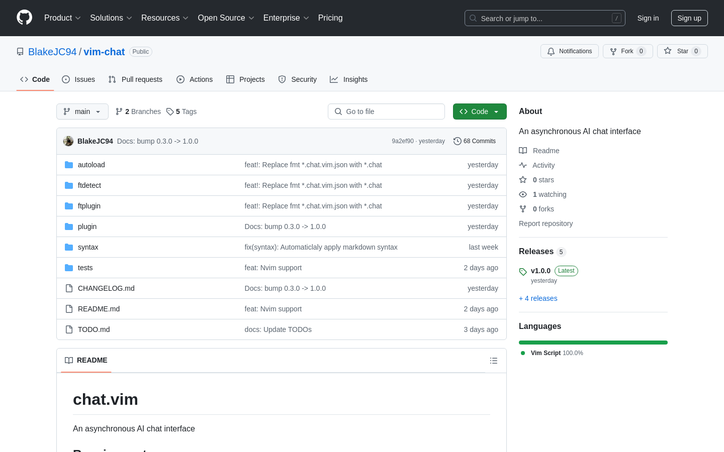Open the README tab header
Image resolution: width=724 pixels, height=452 pixels.
86,361
